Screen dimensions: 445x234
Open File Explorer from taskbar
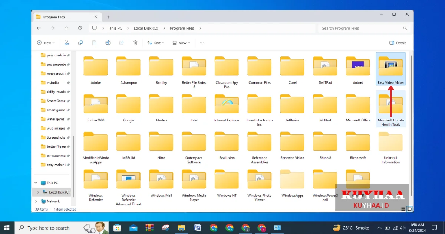[x=181, y=228]
